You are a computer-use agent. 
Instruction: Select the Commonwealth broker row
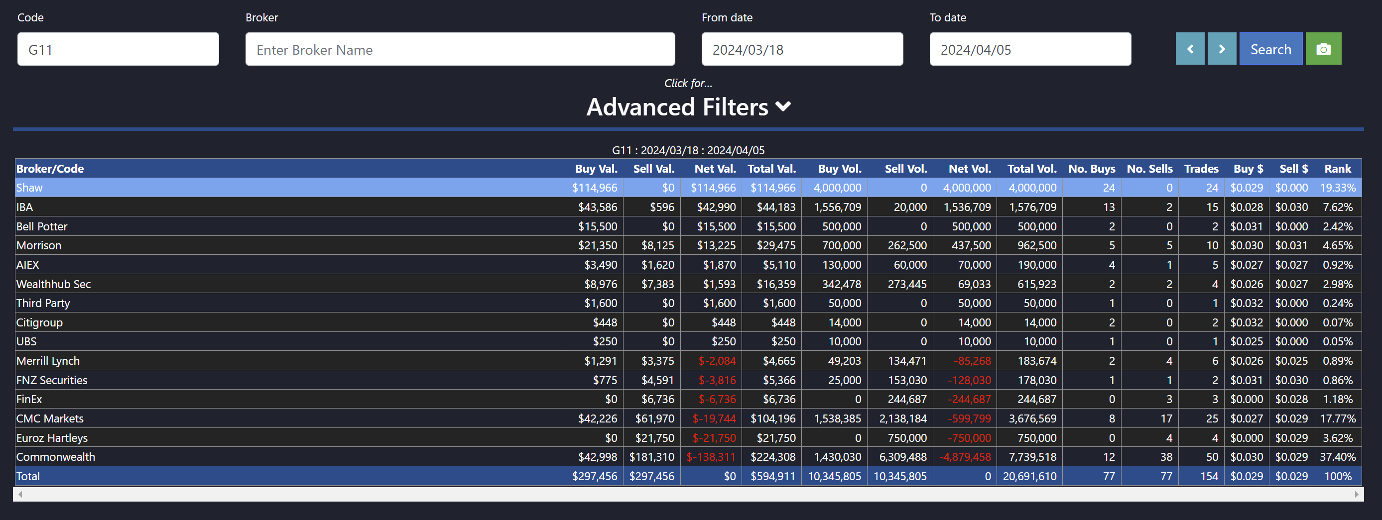(x=688, y=457)
